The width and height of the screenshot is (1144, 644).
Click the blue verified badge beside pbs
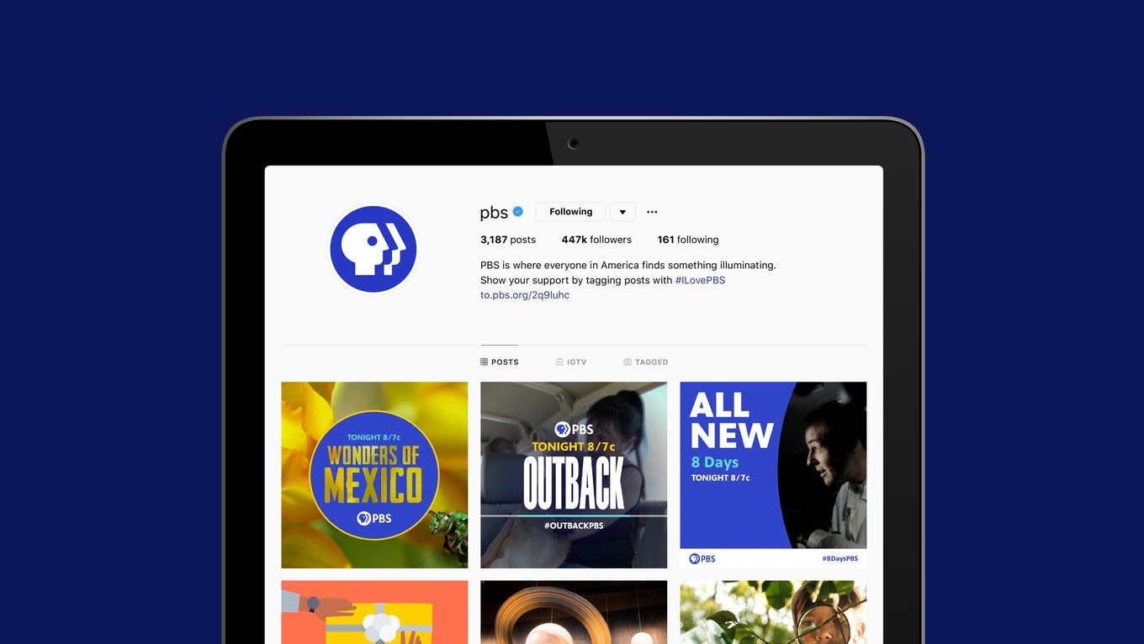coord(518,212)
